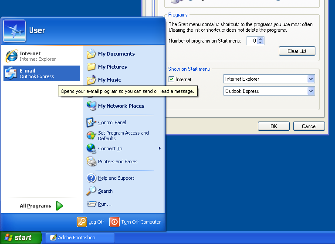Click the Outlook Express envelope icon

(x=11, y=73)
